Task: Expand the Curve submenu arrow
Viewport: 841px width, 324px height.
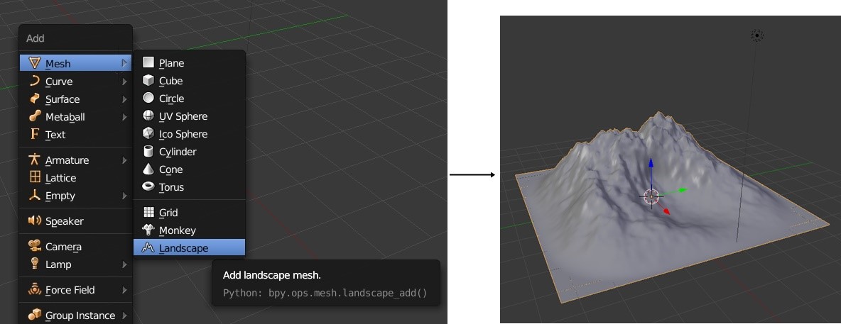Action: point(124,82)
